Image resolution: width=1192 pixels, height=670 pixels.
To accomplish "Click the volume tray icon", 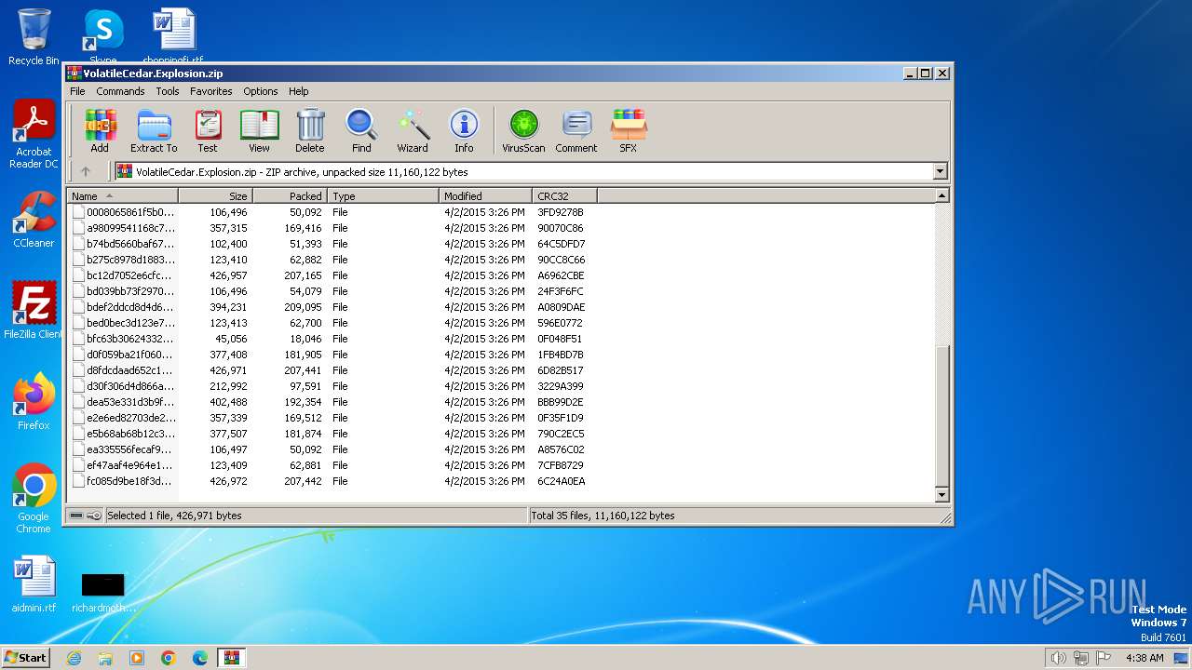I will tap(1058, 658).
